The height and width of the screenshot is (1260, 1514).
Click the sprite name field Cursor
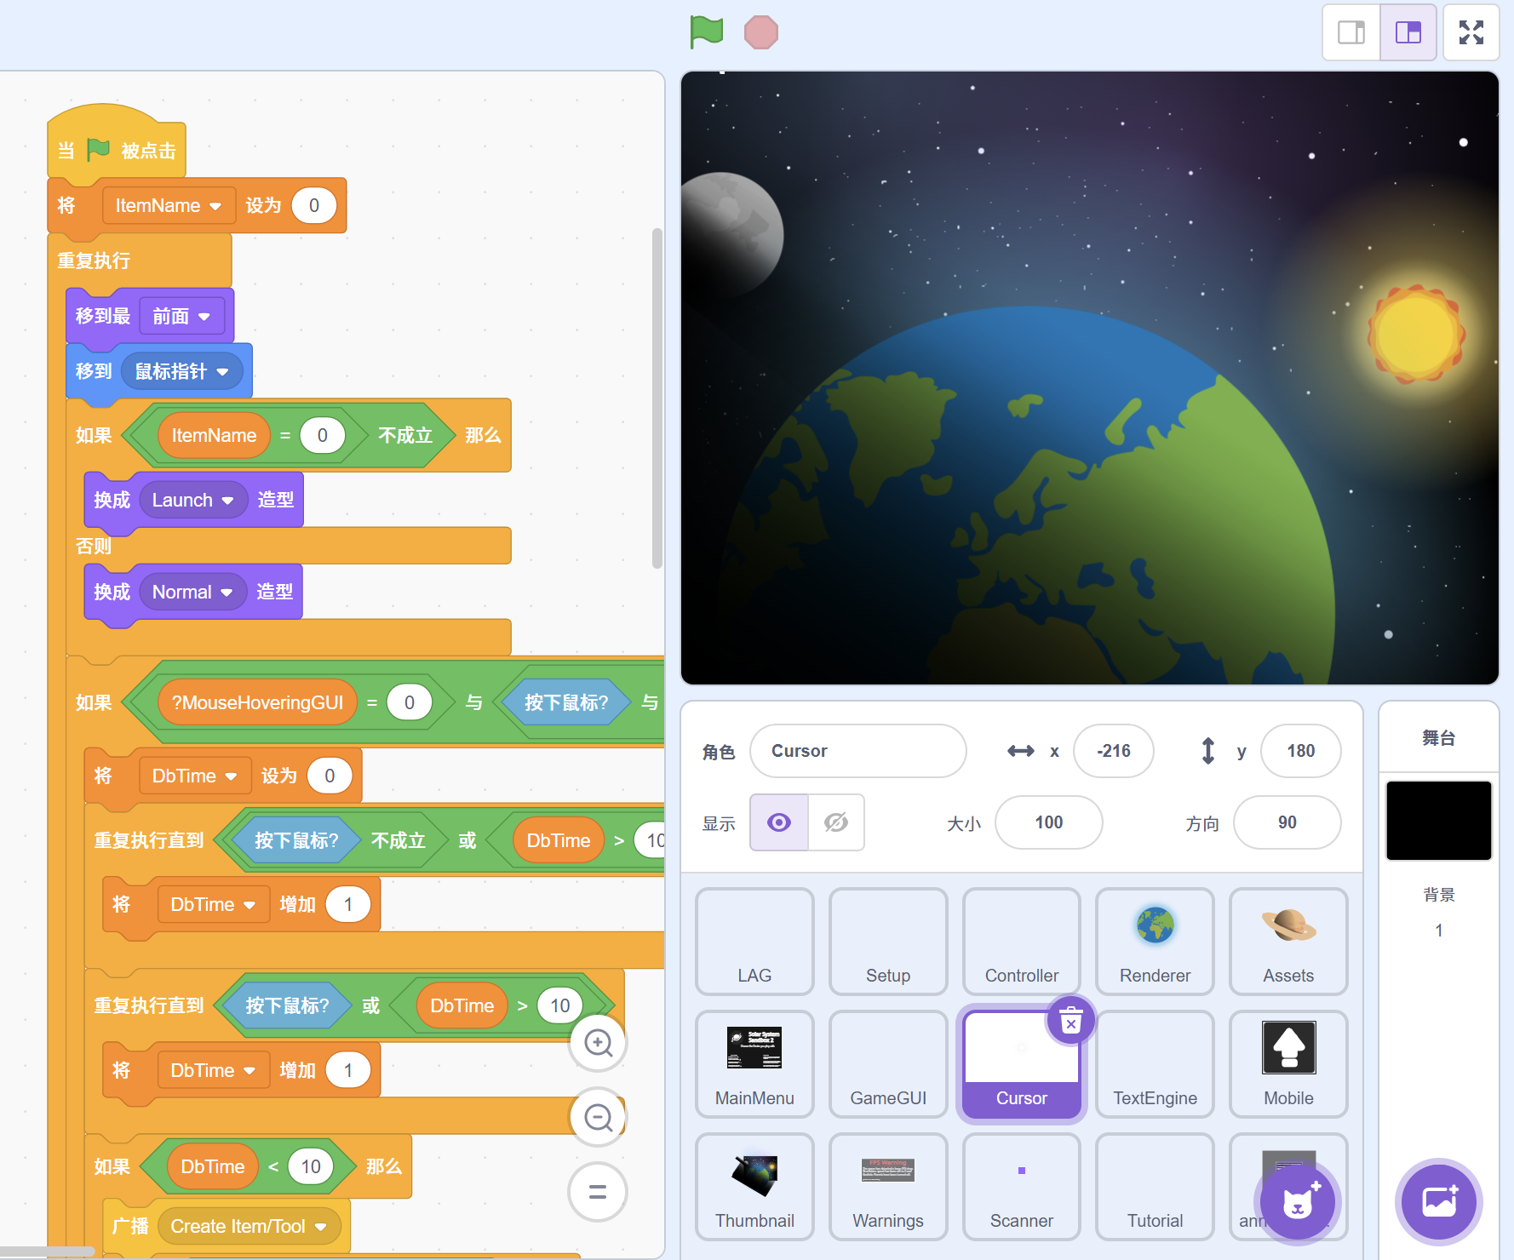pyautogui.click(x=857, y=751)
